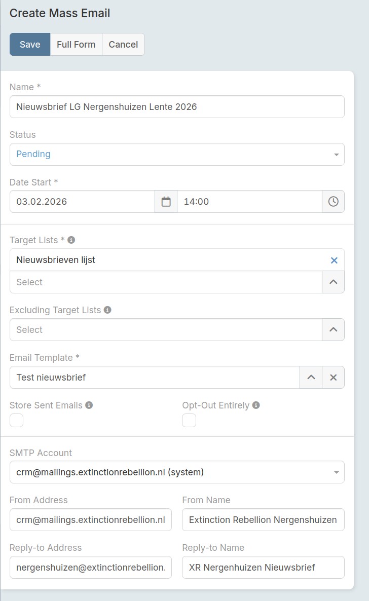Save the mass email
The width and height of the screenshot is (369, 601).
(x=30, y=45)
